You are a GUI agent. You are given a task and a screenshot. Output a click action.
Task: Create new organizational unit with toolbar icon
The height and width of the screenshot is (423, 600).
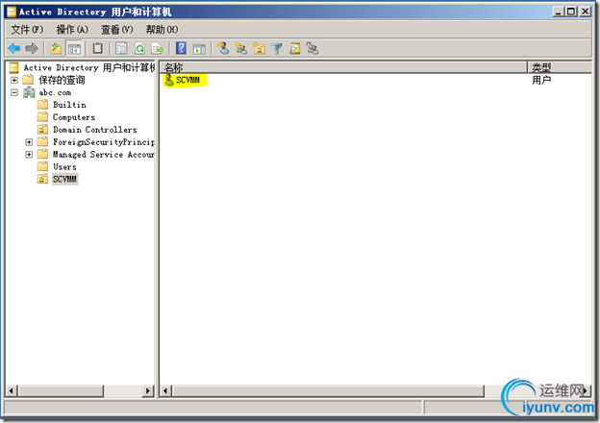point(259,49)
